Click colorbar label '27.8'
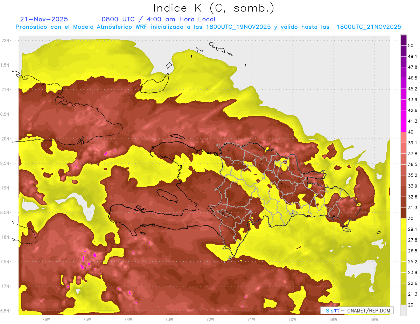 (412, 240)
